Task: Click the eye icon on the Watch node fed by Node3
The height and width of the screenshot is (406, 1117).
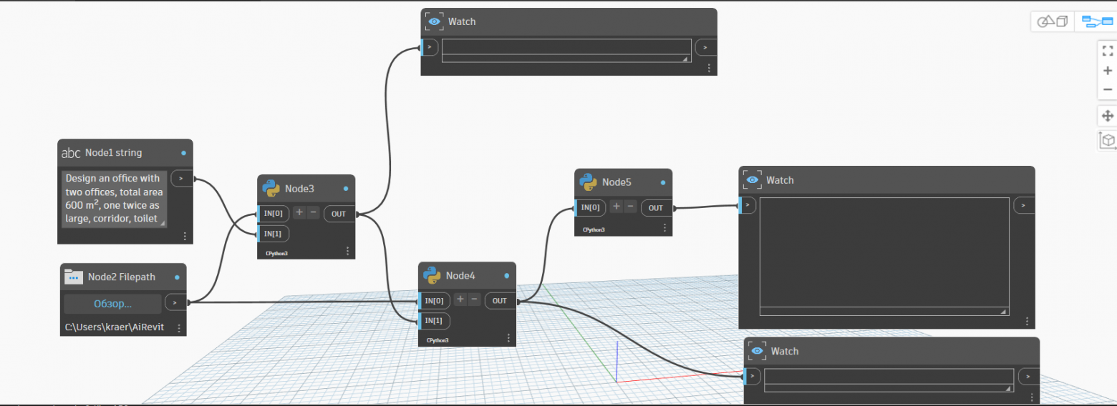Action: [434, 21]
